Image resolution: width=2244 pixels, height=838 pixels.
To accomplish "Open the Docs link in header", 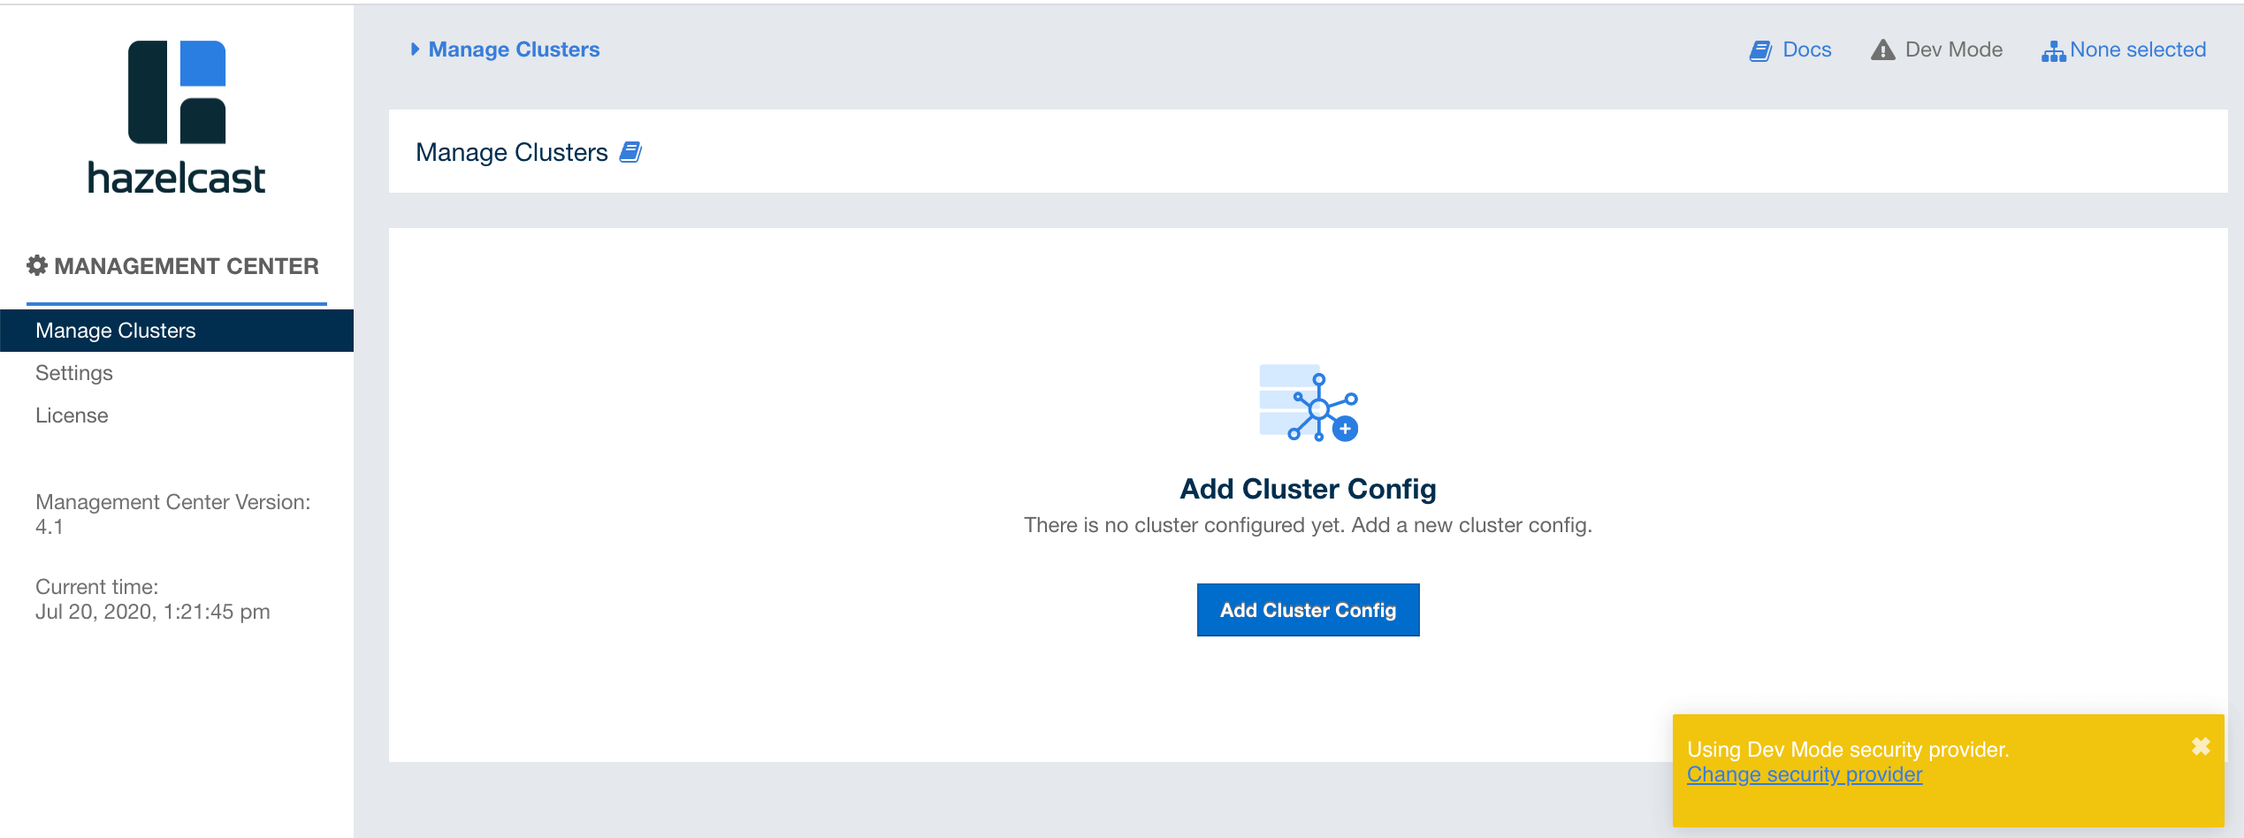I will pyautogui.click(x=1806, y=50).
